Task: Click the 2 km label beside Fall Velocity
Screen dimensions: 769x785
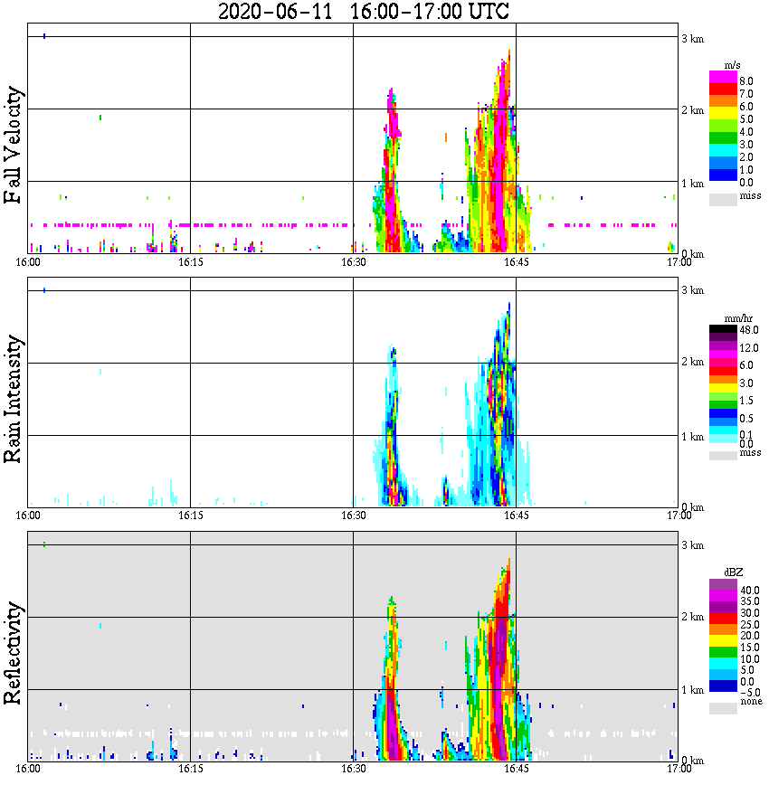Action: click(x=692, y=110)
